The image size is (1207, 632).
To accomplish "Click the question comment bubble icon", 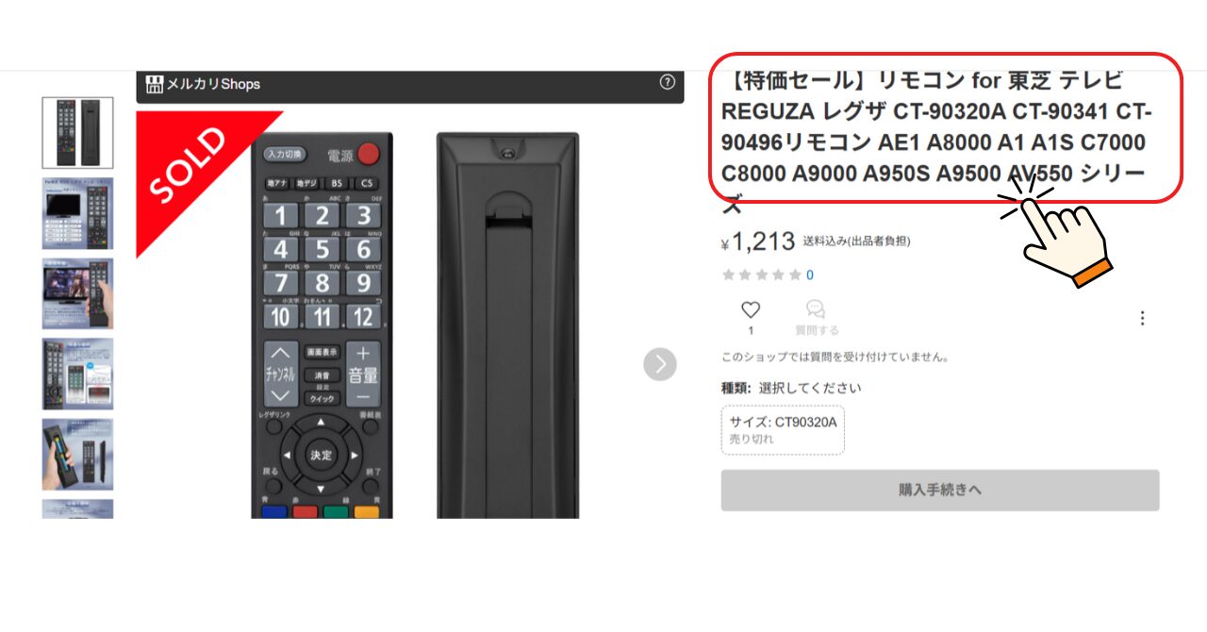I will (816, 309).
